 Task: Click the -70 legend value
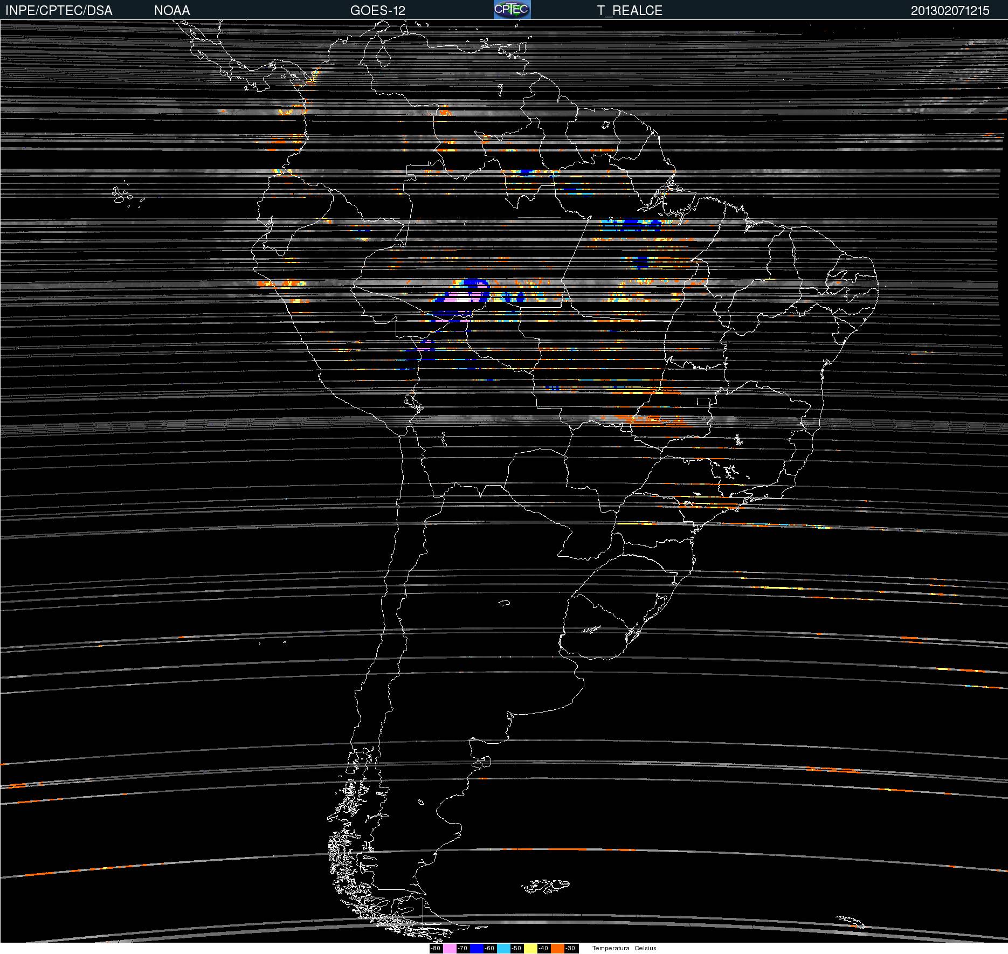(x=462, y=948)
